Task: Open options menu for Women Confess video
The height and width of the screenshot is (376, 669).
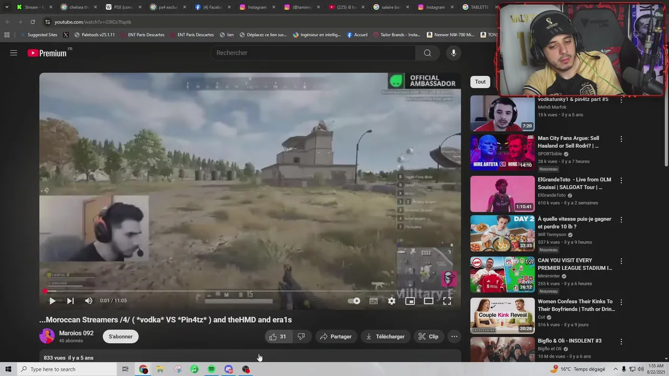Action: click(621, 302)
